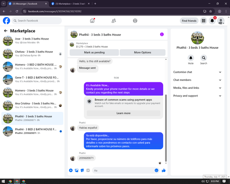Open the Jose 3 beds 3 baths conversation
Image resolution: width=230 pixels, height=184 pixels.
pyautogui.click(x=32, y=40)
